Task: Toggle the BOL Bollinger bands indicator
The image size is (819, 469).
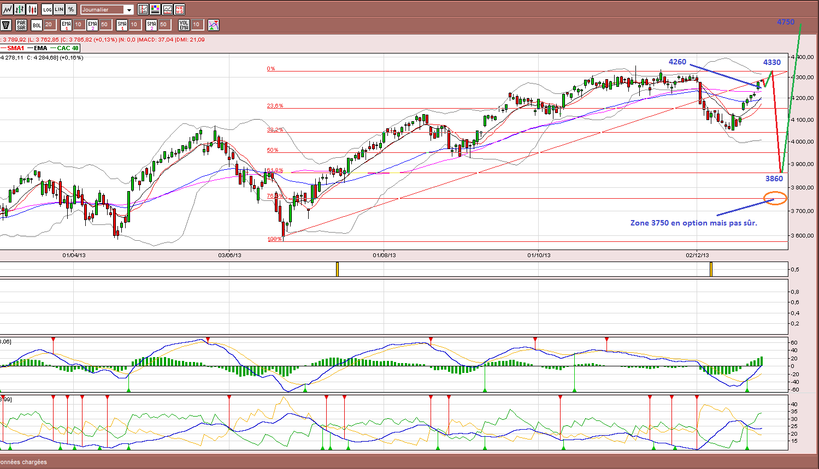Action: pyautogui.click(x=37, y=25)
